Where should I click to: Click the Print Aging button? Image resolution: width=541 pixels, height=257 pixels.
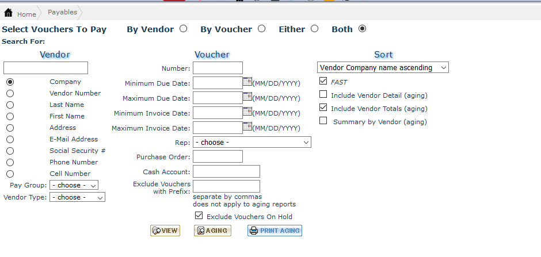point(275,231)
